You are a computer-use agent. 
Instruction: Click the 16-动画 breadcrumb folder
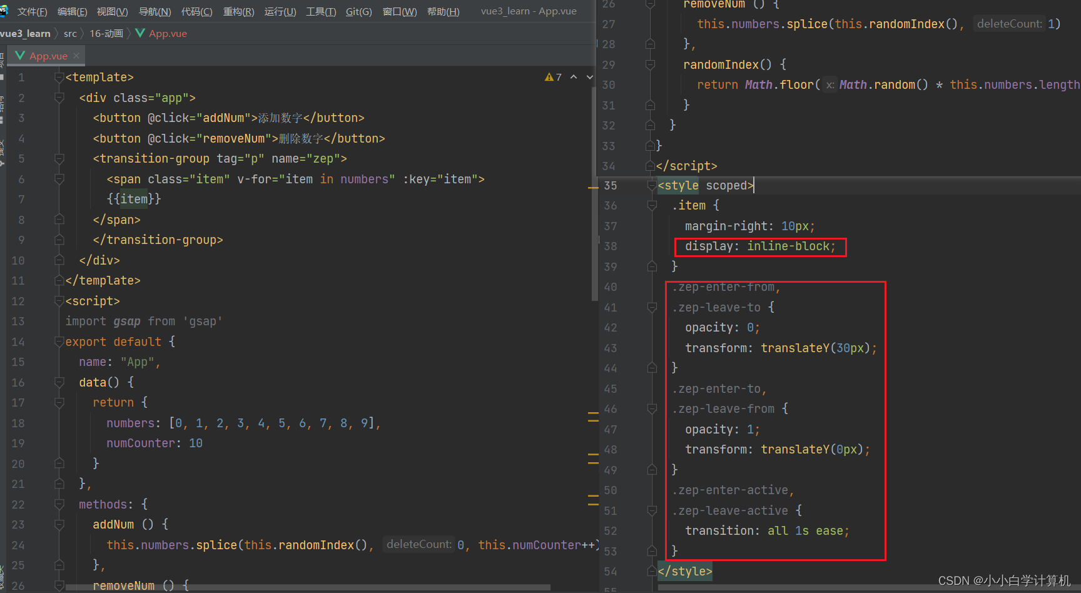[x=106, y=33]
